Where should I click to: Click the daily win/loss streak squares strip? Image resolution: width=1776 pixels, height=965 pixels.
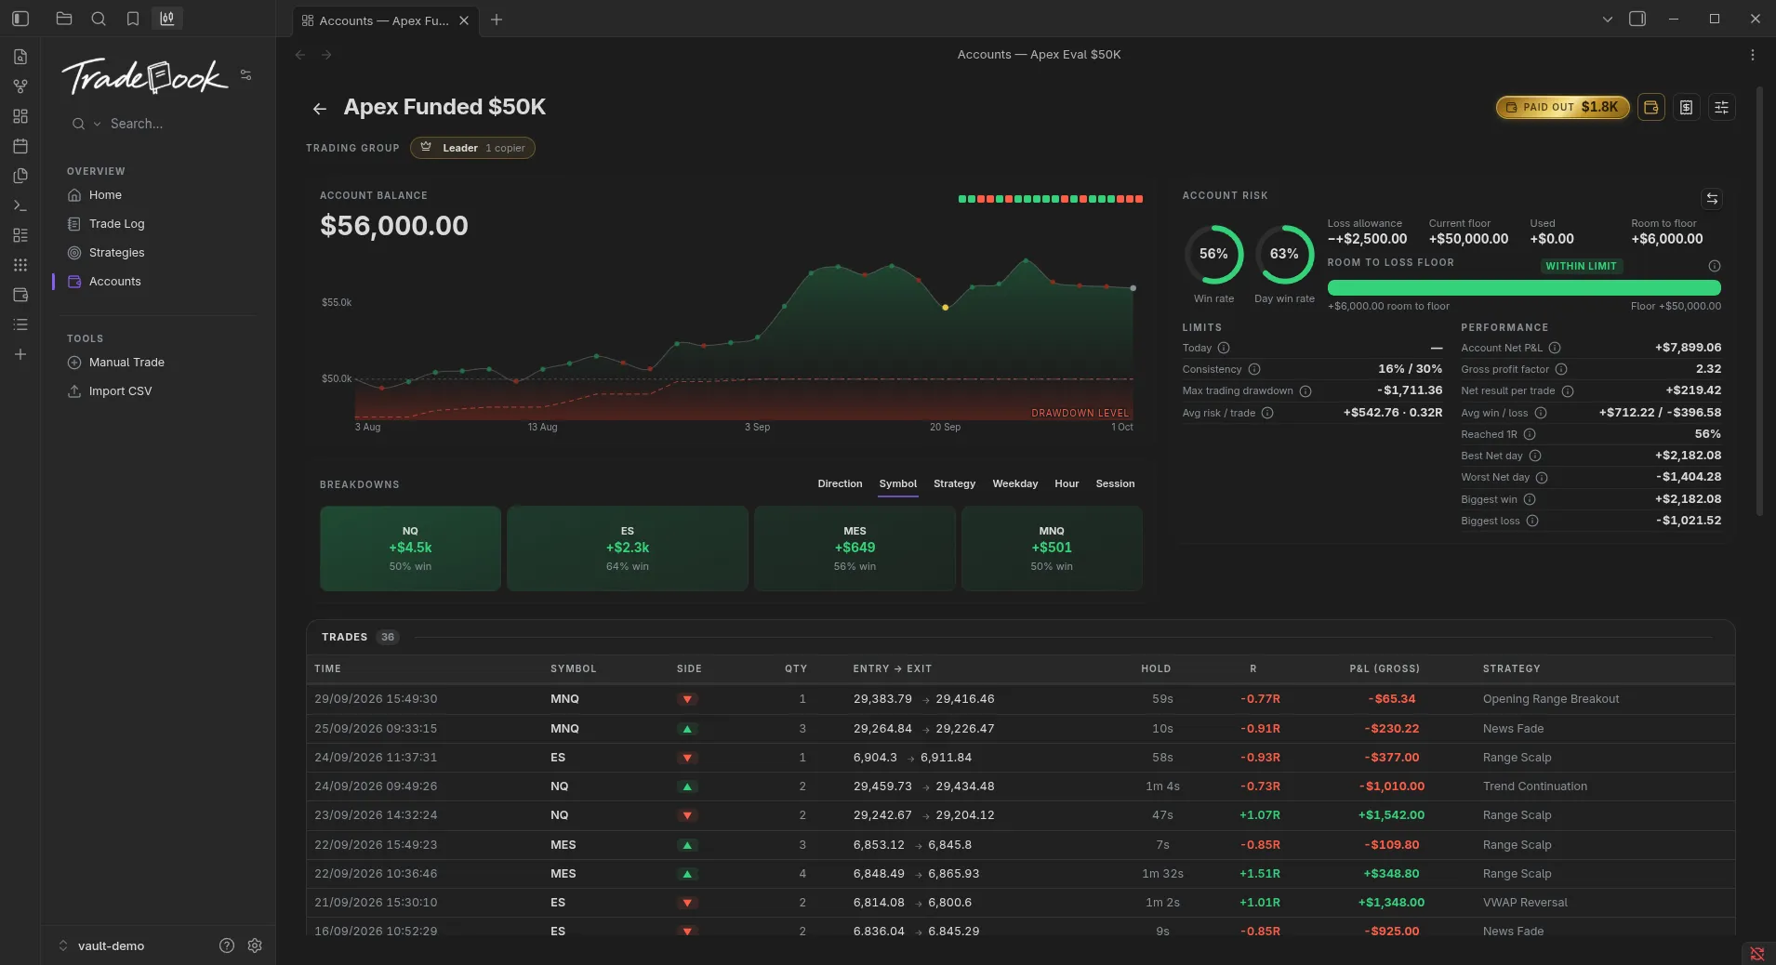pyautogui.click(x=1051, y=199)
